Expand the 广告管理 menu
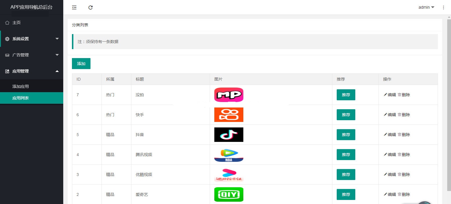This screenshot has height=204, width=451. (31, 55)
